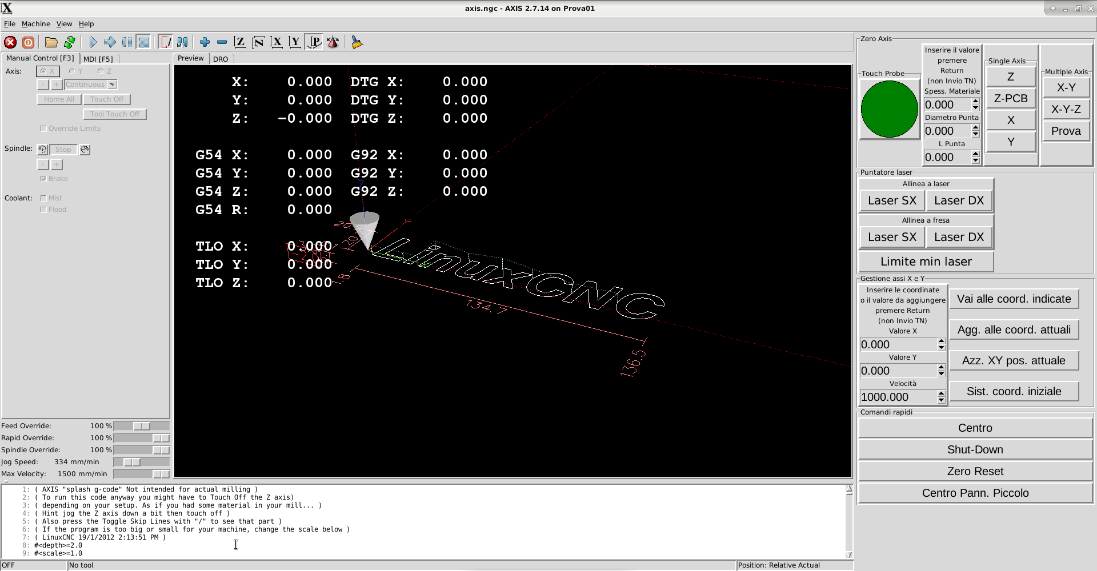
Task: Toggle the Emergency Stop toolbar icon
Action: point(10,42)
